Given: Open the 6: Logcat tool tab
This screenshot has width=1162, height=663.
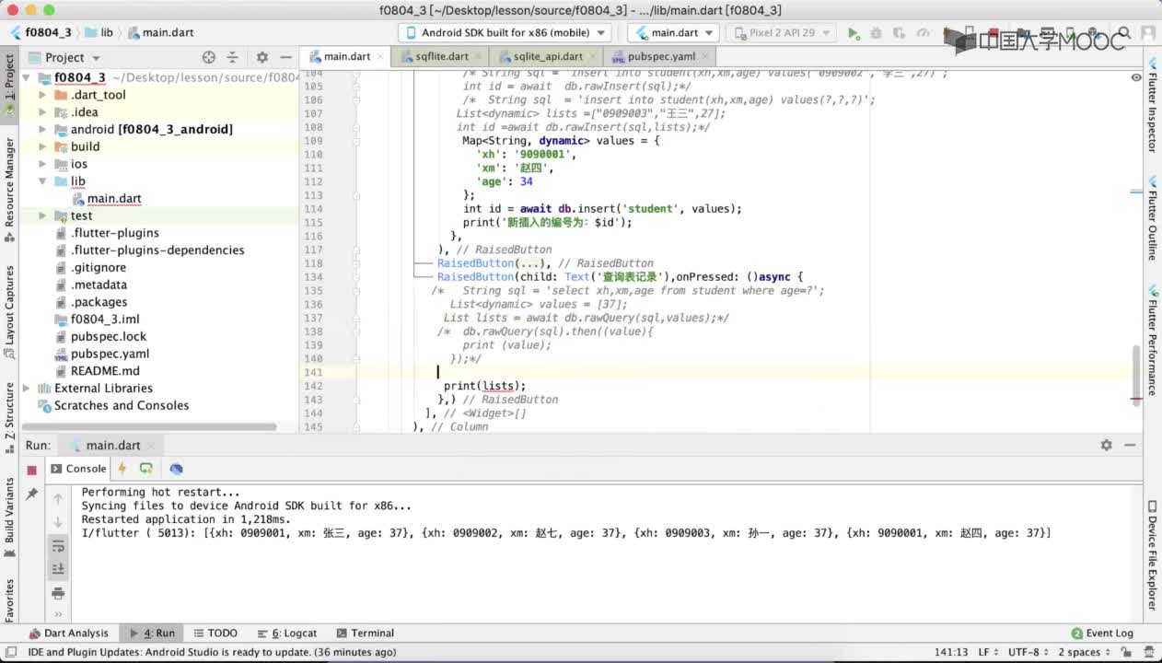Looking at the screenshot, I should pos(286,633).
